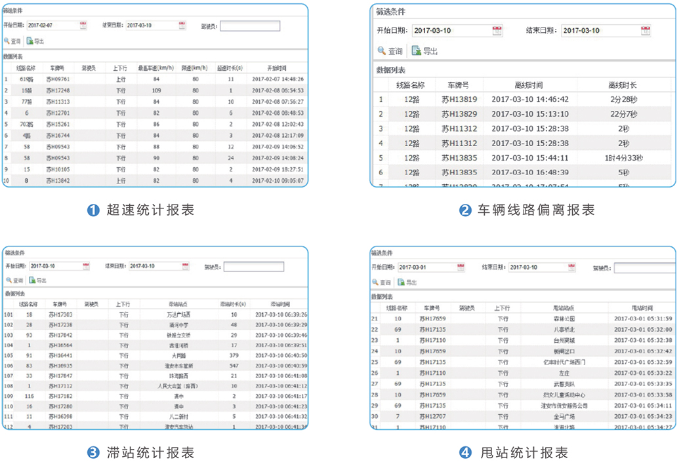Click 查询 in the 超速统计报表 panel

point(12,41)
